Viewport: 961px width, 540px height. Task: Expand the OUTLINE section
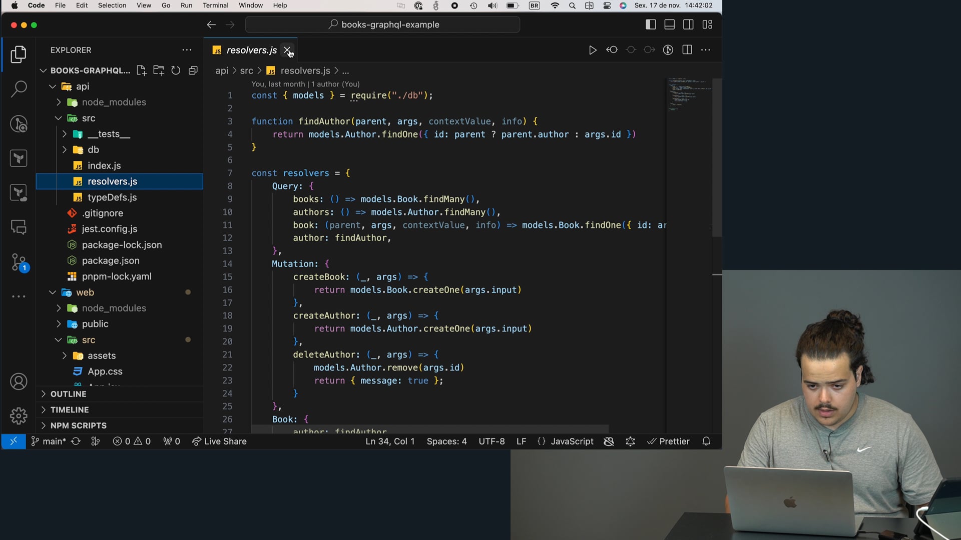(68, 394)
